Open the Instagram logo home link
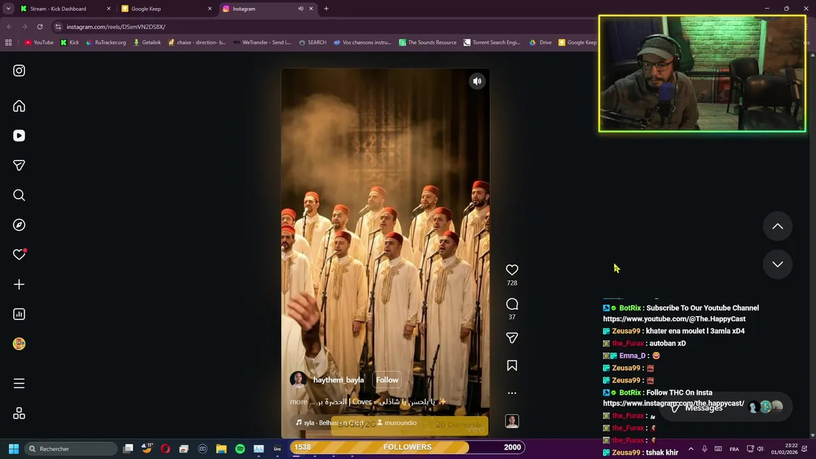The image size is (816, 459). pos(19,71)
